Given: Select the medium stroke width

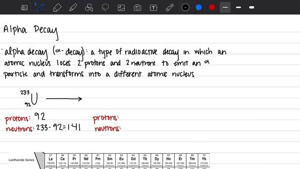Looking at the screenshot, I should [239, 8].
